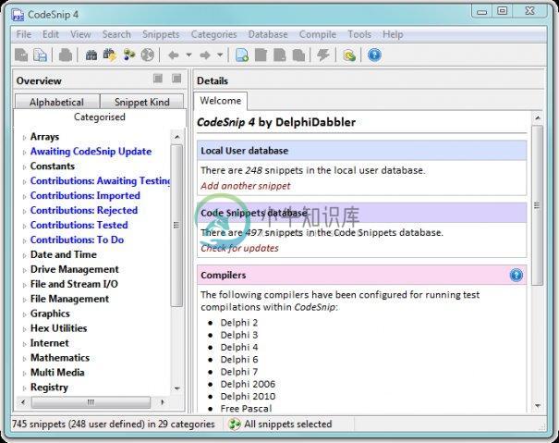Select the Mathematics category
Screen dimensions: 559x443
tap(60, 358)
